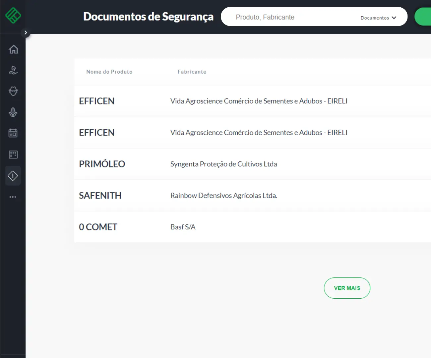
Task: Open the farmer hat icon in sidebar
Action: [x=13, y=91]
